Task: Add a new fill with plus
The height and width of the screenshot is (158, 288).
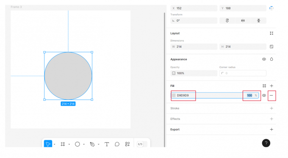Action: pos(271,86)
